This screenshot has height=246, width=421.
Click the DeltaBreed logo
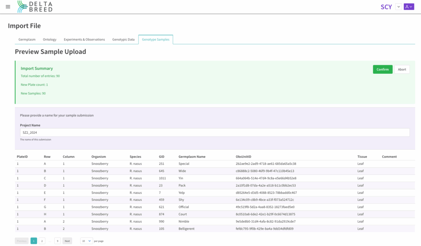click(x=35, y=7)
